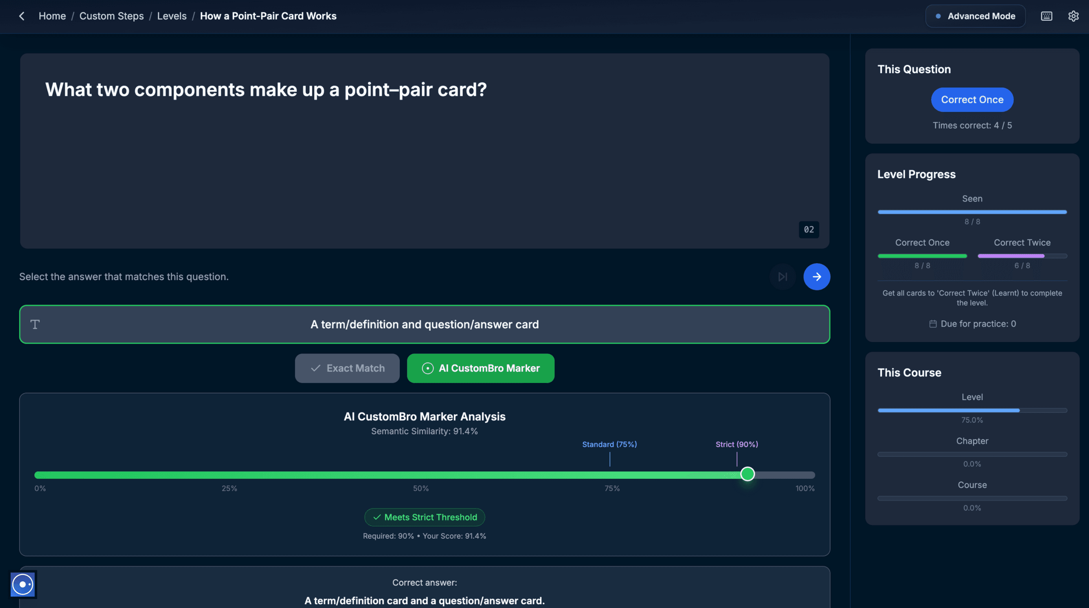The height and width of the screenshot is (608, 1089).
Task: Click the How a Point-Pair Card Works breadcrumb
Action: [268, 16]
